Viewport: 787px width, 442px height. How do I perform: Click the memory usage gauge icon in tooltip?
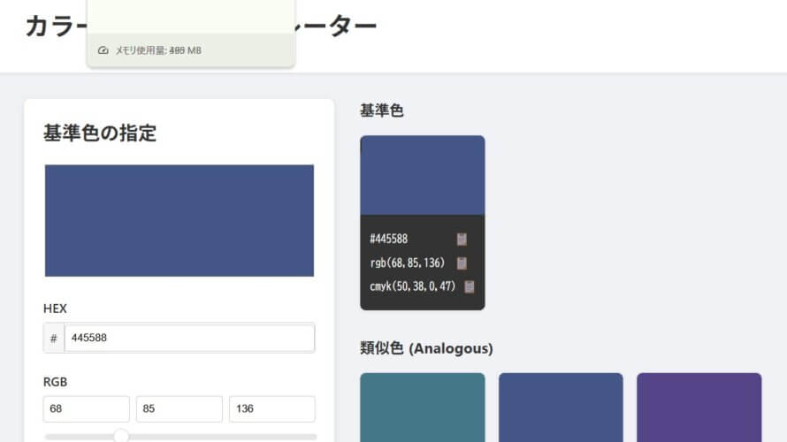tap(103, 50)
